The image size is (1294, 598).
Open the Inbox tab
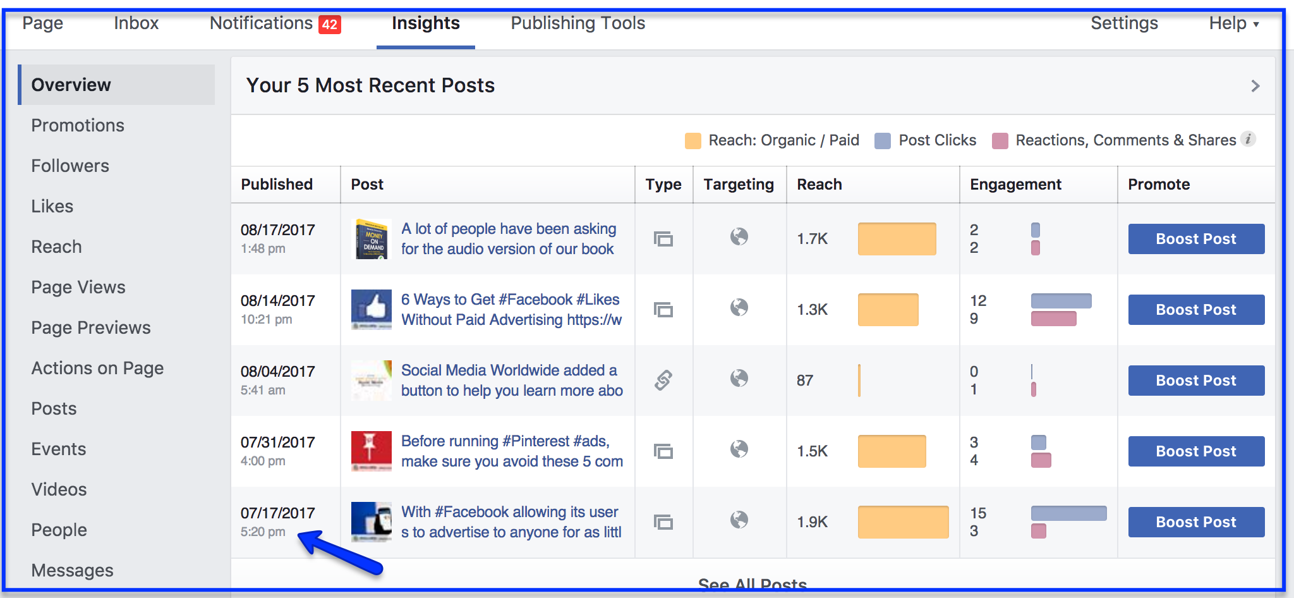(x=136, y=23)
